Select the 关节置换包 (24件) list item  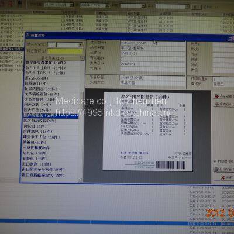[x=40, y=99]
